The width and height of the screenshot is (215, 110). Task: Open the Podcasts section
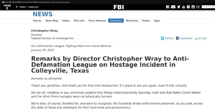point(79,21)
